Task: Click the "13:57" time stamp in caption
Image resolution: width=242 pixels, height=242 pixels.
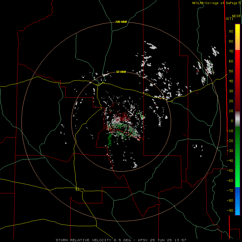Action: click(180, 240)
